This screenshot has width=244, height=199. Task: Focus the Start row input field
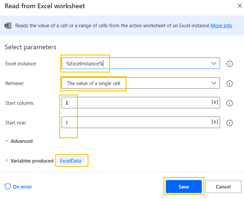pyautogui.click(x=141, y=122)
